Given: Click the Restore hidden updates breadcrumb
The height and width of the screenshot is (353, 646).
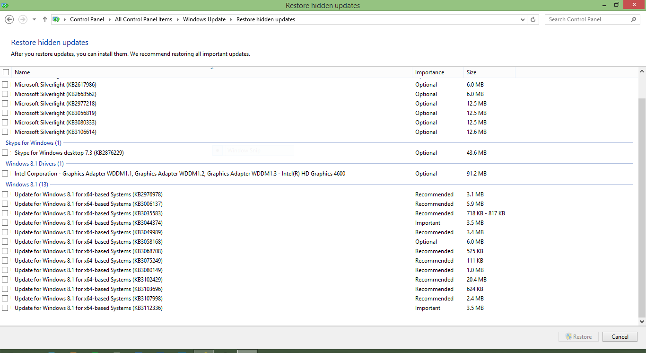Looking at the screenshot, I should 266,19.
